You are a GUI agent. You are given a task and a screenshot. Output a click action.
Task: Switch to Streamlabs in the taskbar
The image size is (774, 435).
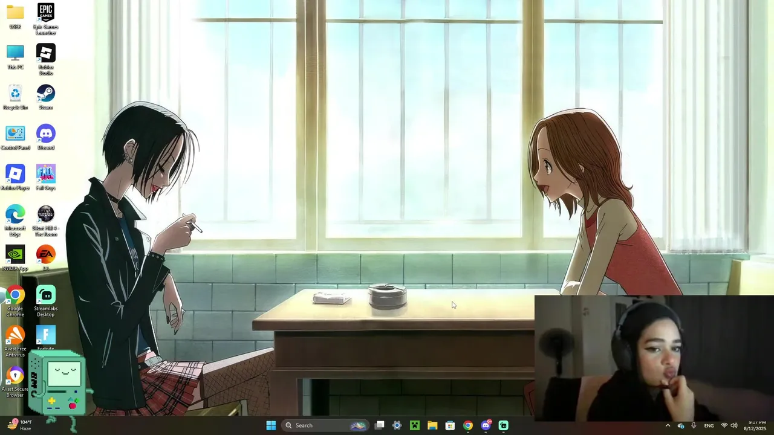click(x=503, y=425)
